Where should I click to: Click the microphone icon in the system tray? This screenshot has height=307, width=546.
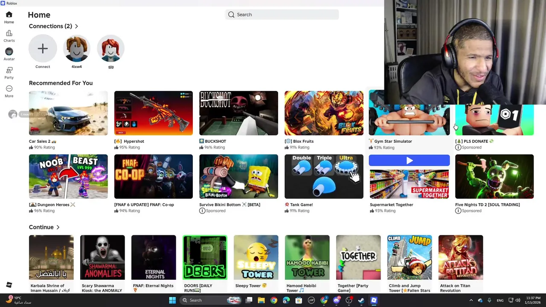tap(489, 300)
